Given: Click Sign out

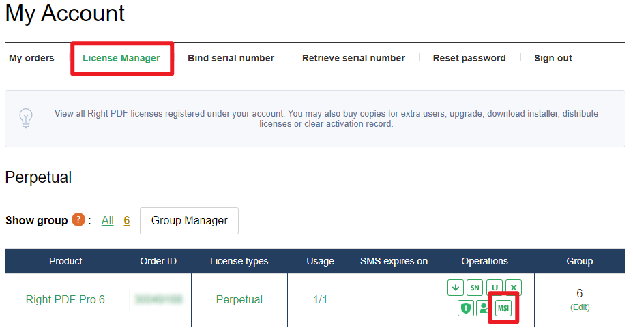Looking at the screenshot, I should click(553, 58).
